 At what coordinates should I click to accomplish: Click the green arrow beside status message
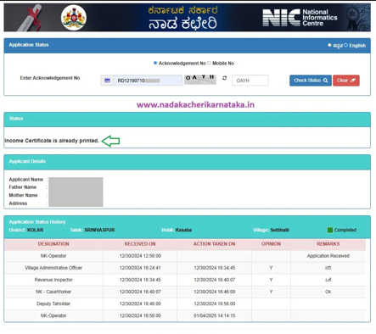pyautogui.click(x=110, y=141)
